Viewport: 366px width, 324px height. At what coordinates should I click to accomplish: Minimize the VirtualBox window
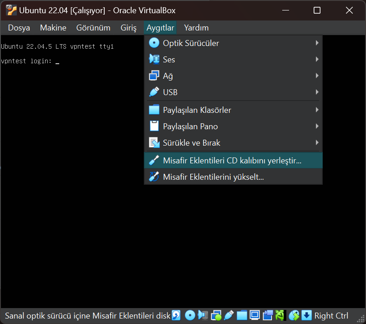tap(285, 10)
